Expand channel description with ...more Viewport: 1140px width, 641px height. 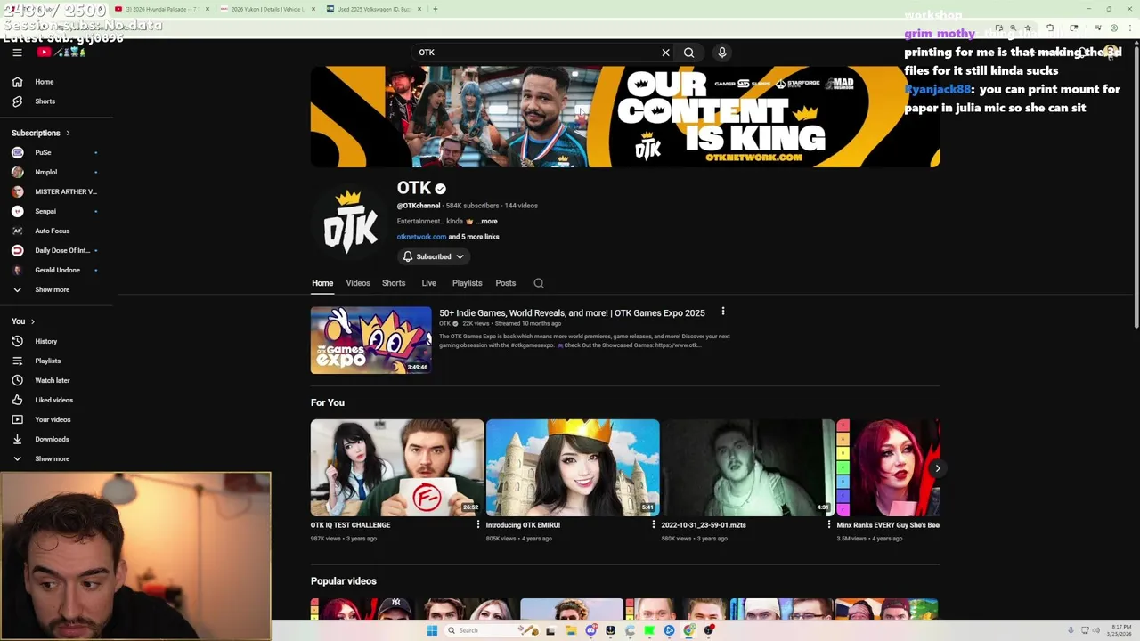(x=486, y=221)
